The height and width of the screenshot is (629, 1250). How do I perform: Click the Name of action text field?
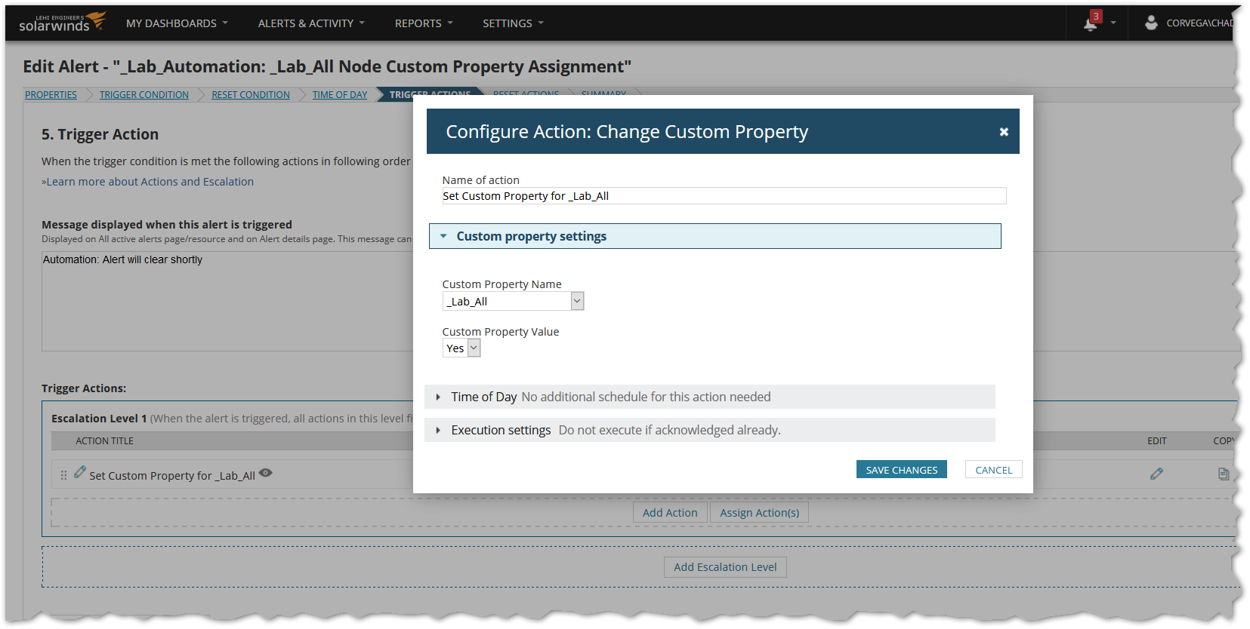[x=724, y=196]
